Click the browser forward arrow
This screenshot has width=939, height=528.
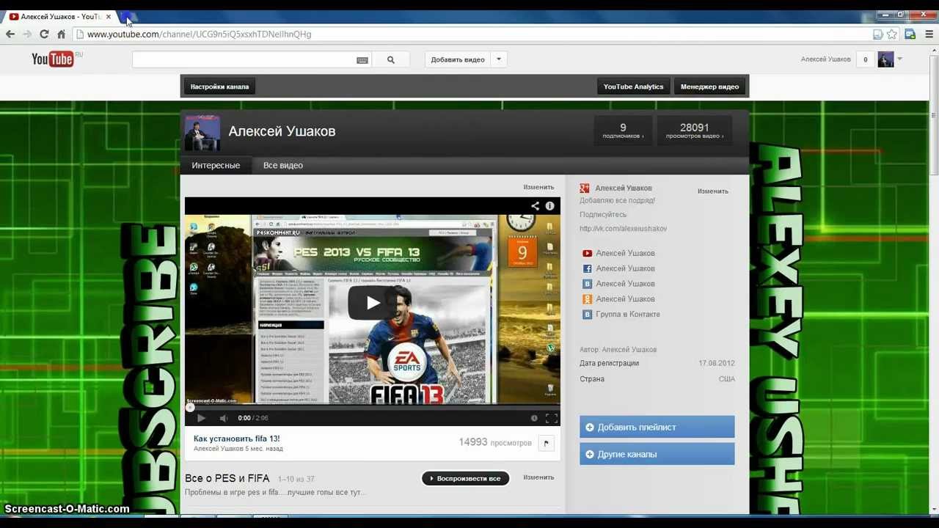click(27, 34)
